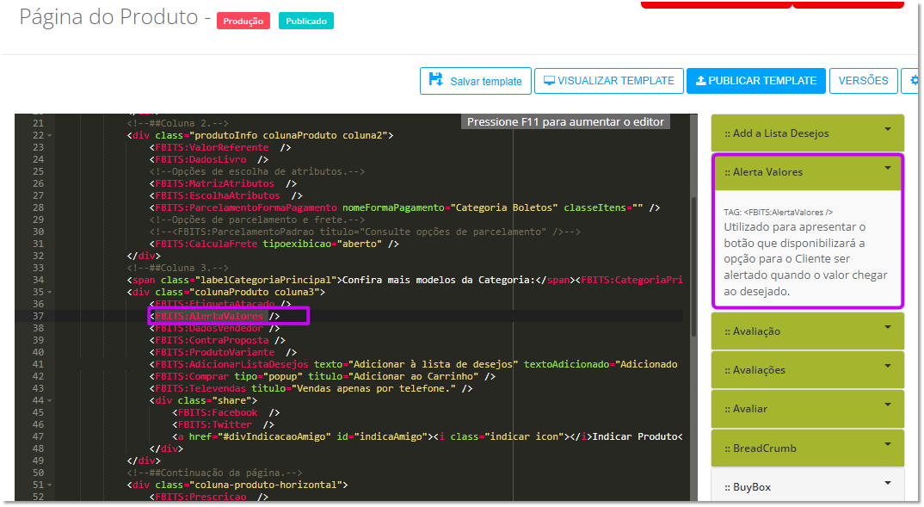Click the "Categoria Boletos" attribute value
924x507 pixels.
(x=505, y=207)
